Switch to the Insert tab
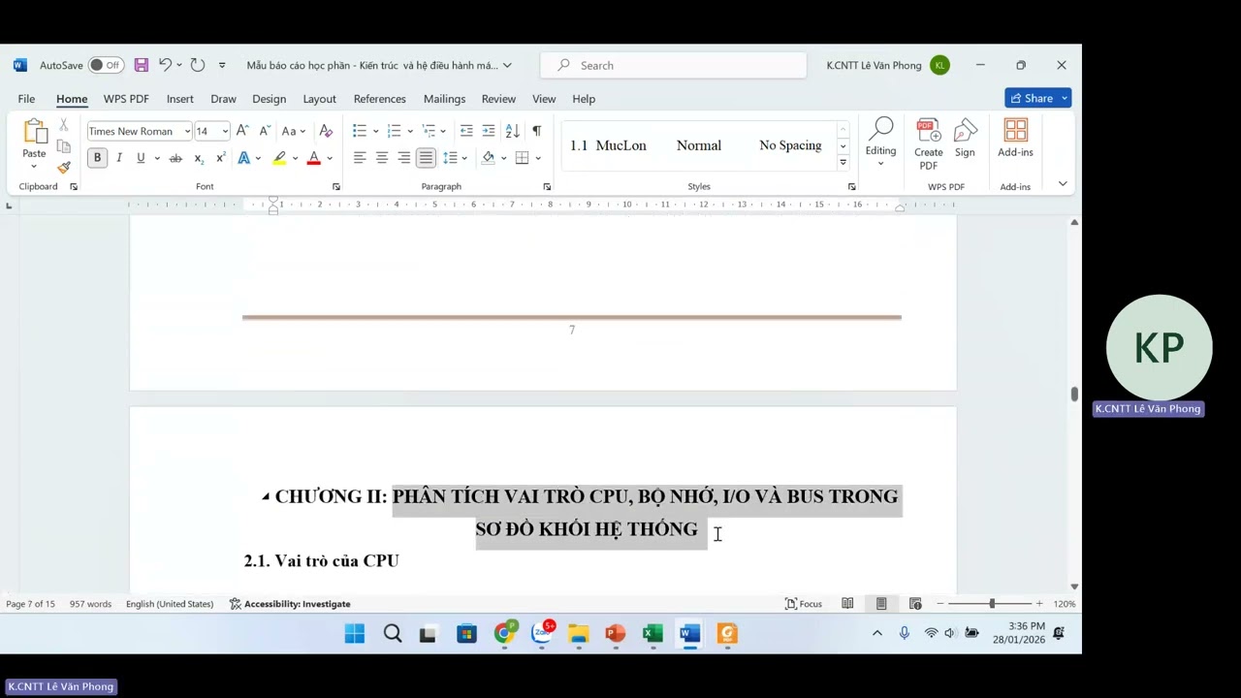The height and width of the screenshot is (698, 1241). (179, 99)
